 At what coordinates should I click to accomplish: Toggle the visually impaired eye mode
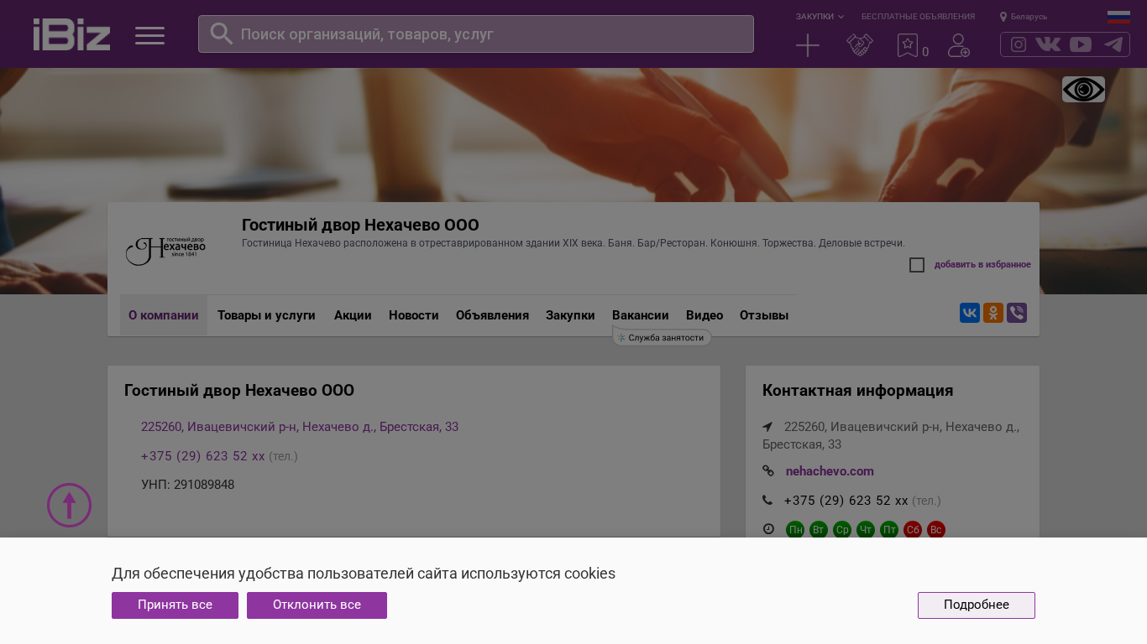pos(1083,90)
